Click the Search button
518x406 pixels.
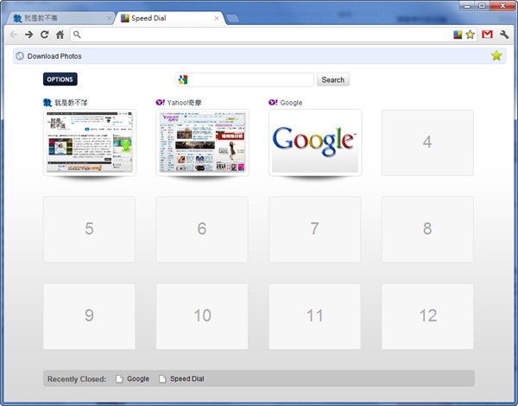333,79
